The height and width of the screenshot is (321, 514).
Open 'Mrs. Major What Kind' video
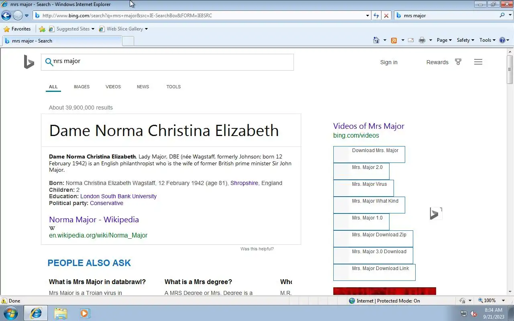[369, 205]
